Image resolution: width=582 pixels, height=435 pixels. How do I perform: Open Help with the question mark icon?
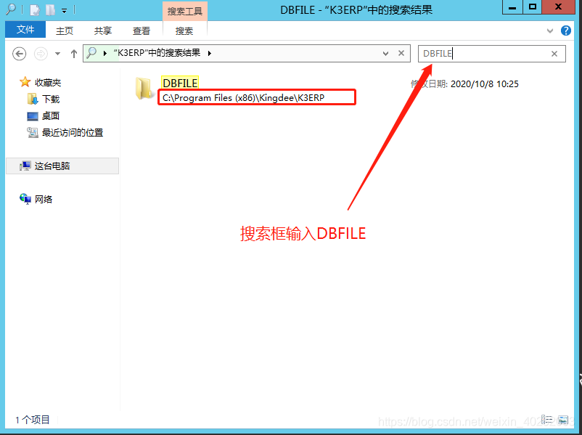(565, 31)
